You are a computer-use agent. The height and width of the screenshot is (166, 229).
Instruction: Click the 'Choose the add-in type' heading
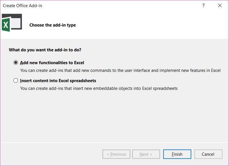pyautogui.click(x=53, y=25)
